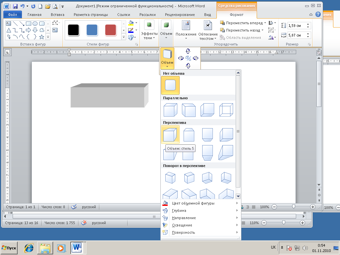Pick first Perspective Rotation cube style
The image size is (340, 255).
pos(170,178)
